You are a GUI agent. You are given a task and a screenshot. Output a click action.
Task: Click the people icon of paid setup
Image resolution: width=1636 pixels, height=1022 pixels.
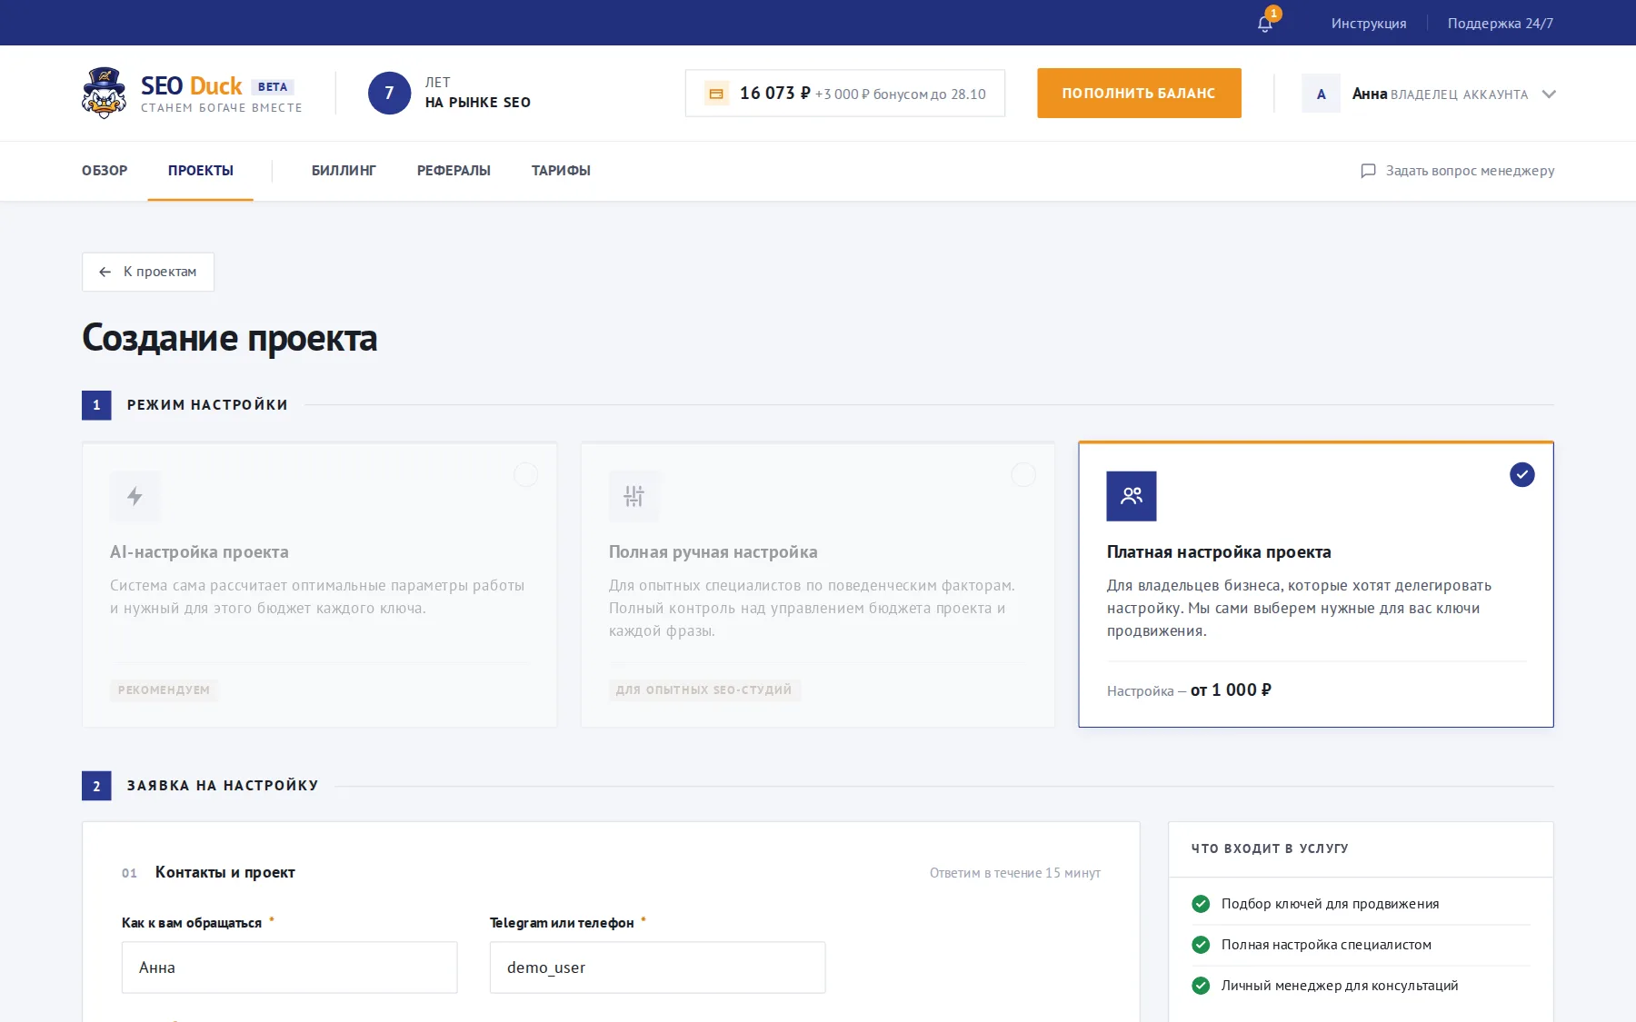click(x=1132, y=496)
